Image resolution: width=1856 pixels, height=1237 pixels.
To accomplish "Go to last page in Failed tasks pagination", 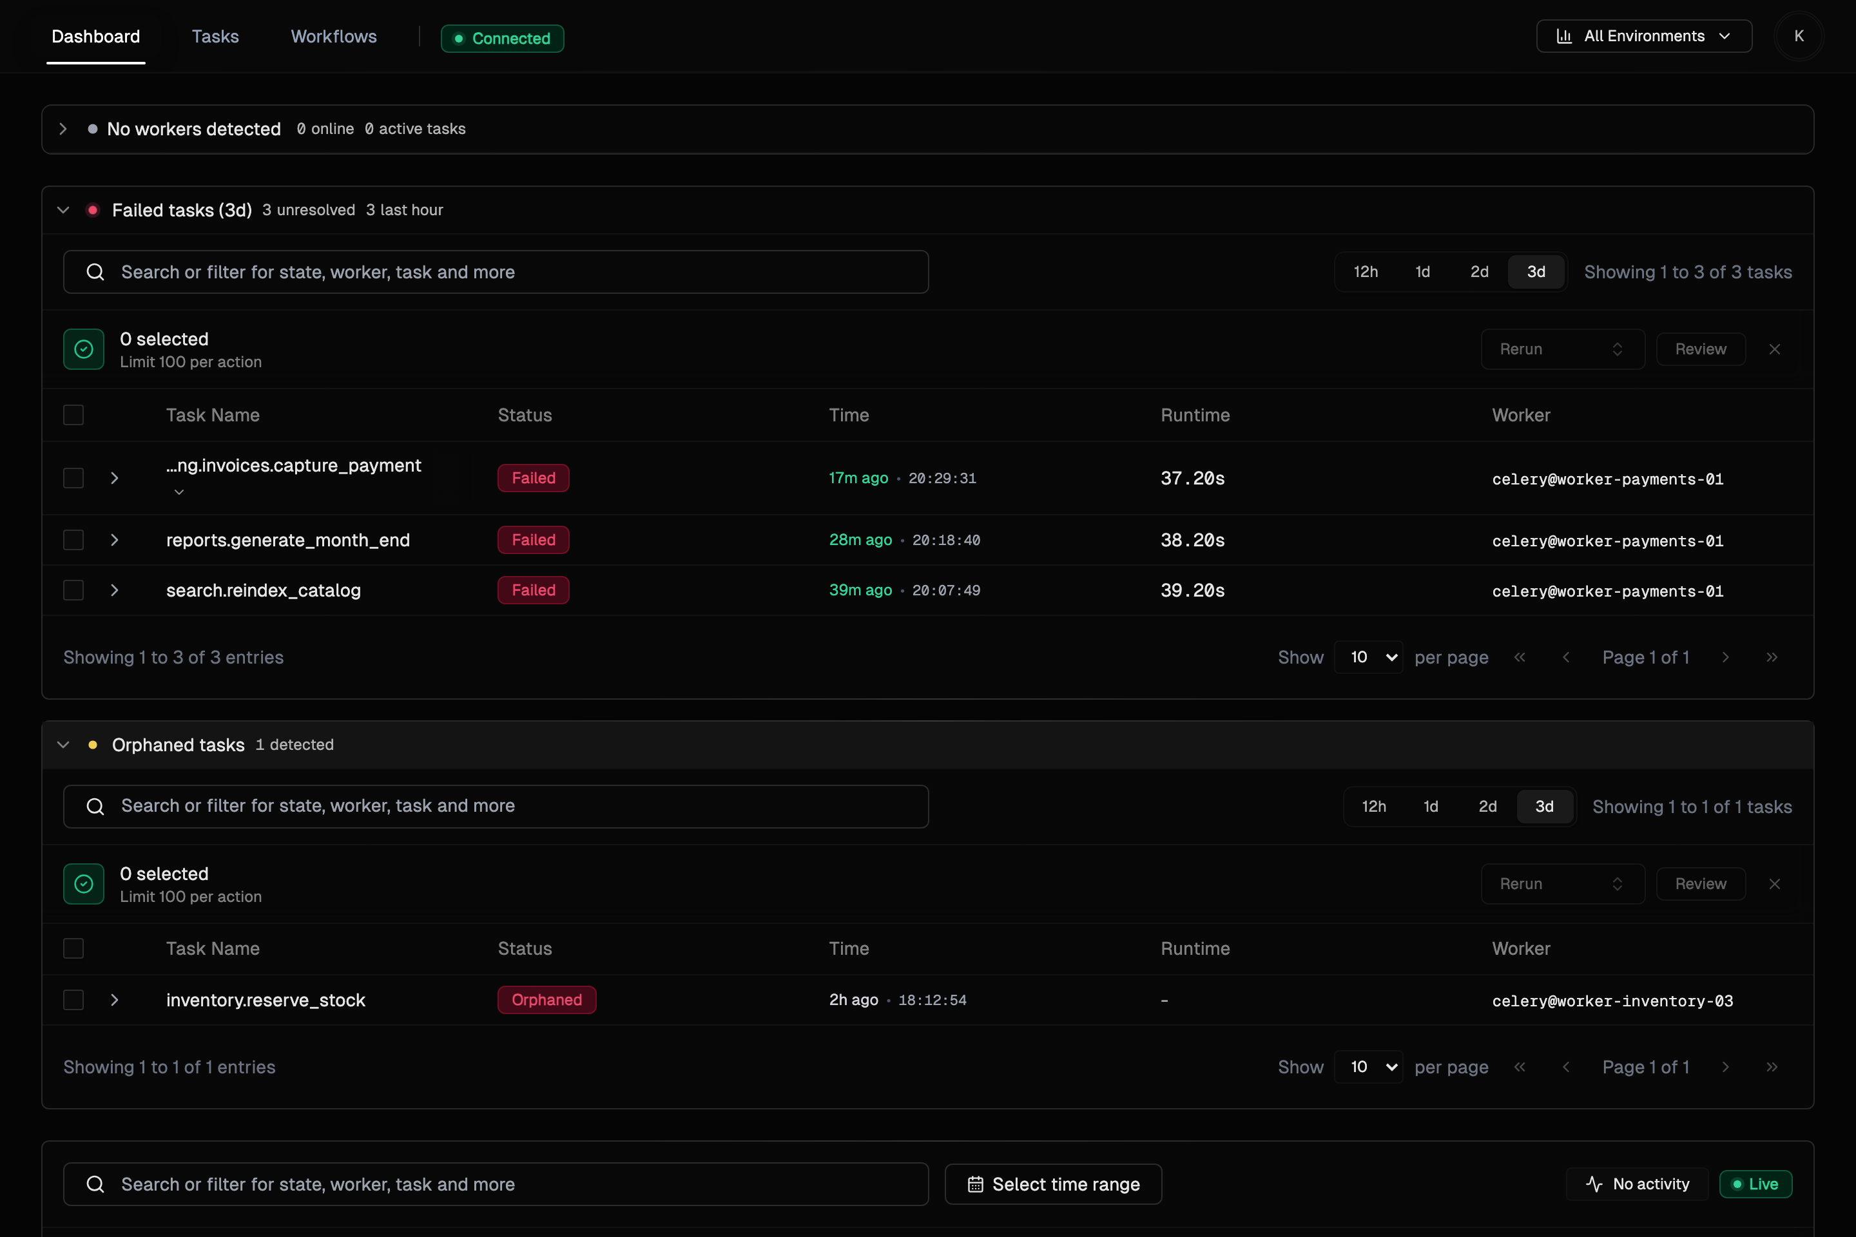I will 1772,657.
